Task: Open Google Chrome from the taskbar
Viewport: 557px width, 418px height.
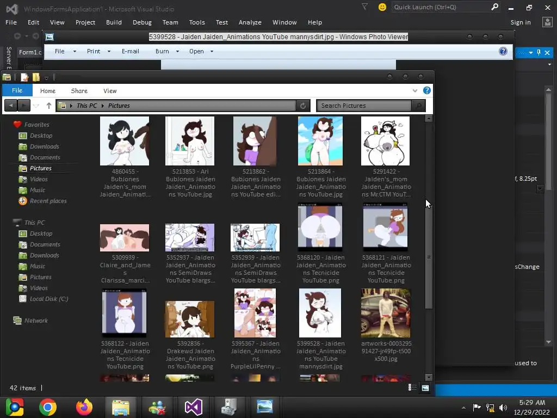Action: tap(48, 407)
